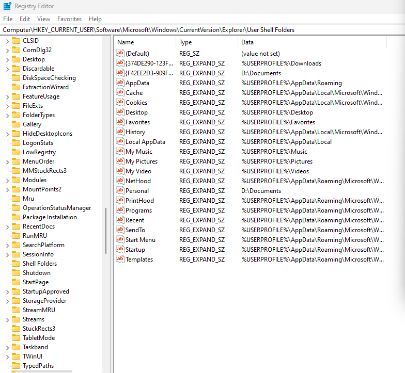Click the string icon beside Recent value

(120, 220)
